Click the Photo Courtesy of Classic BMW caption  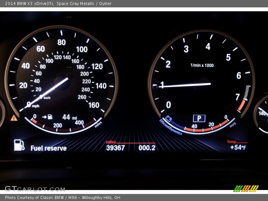click(63, 198)
